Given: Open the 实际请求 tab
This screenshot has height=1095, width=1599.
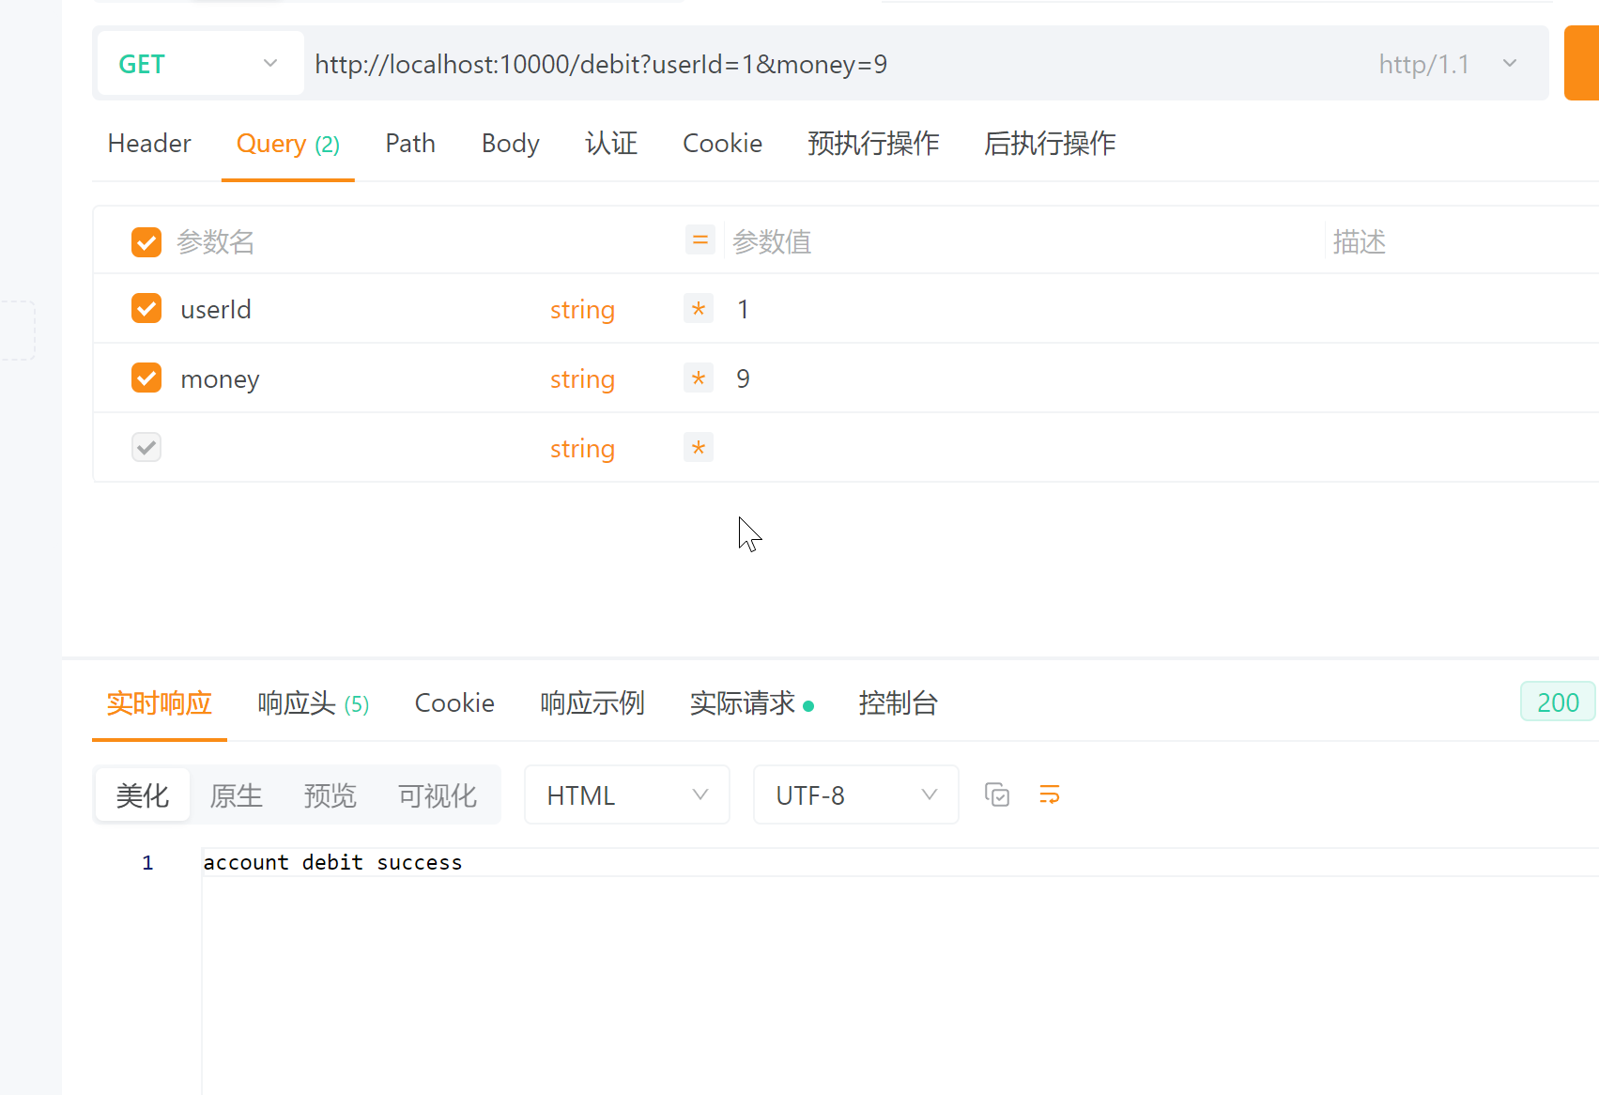Looking at the screenshot, I should (x=751, y=702).
